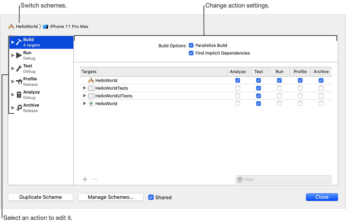Uncheck Archive for the HelloWorld app target
Screen dimensions: 346x223
click(321, 80)
